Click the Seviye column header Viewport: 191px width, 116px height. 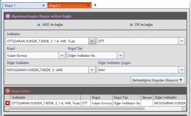tap(147, 97)
